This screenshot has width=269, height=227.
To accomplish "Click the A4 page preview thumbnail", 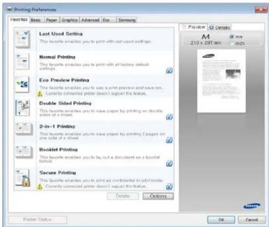I will tap(221, 81).
